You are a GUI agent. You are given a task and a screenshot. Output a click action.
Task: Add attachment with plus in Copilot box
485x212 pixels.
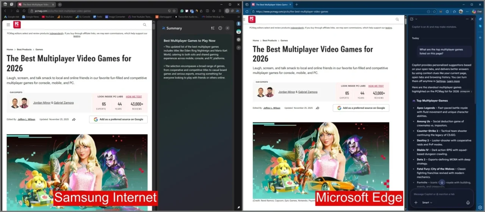pyautogui.click(x=416, y=203)
